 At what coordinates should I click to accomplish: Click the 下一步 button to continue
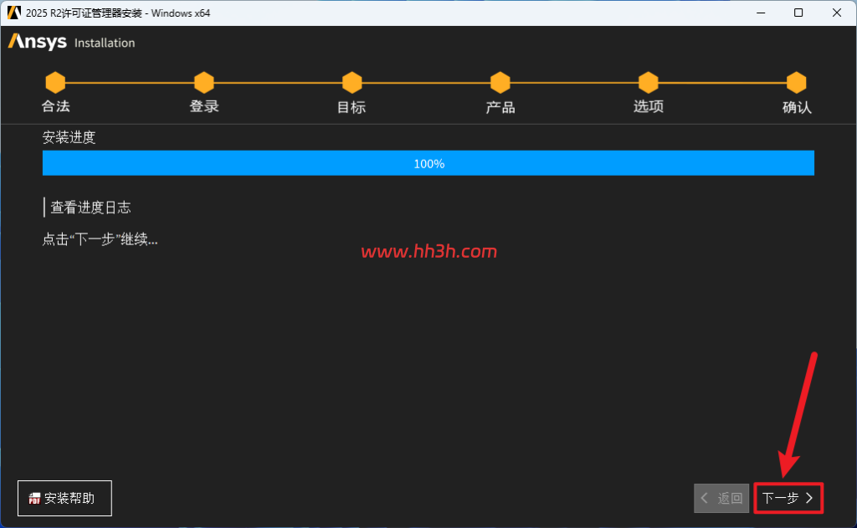[x=788, y=498]
